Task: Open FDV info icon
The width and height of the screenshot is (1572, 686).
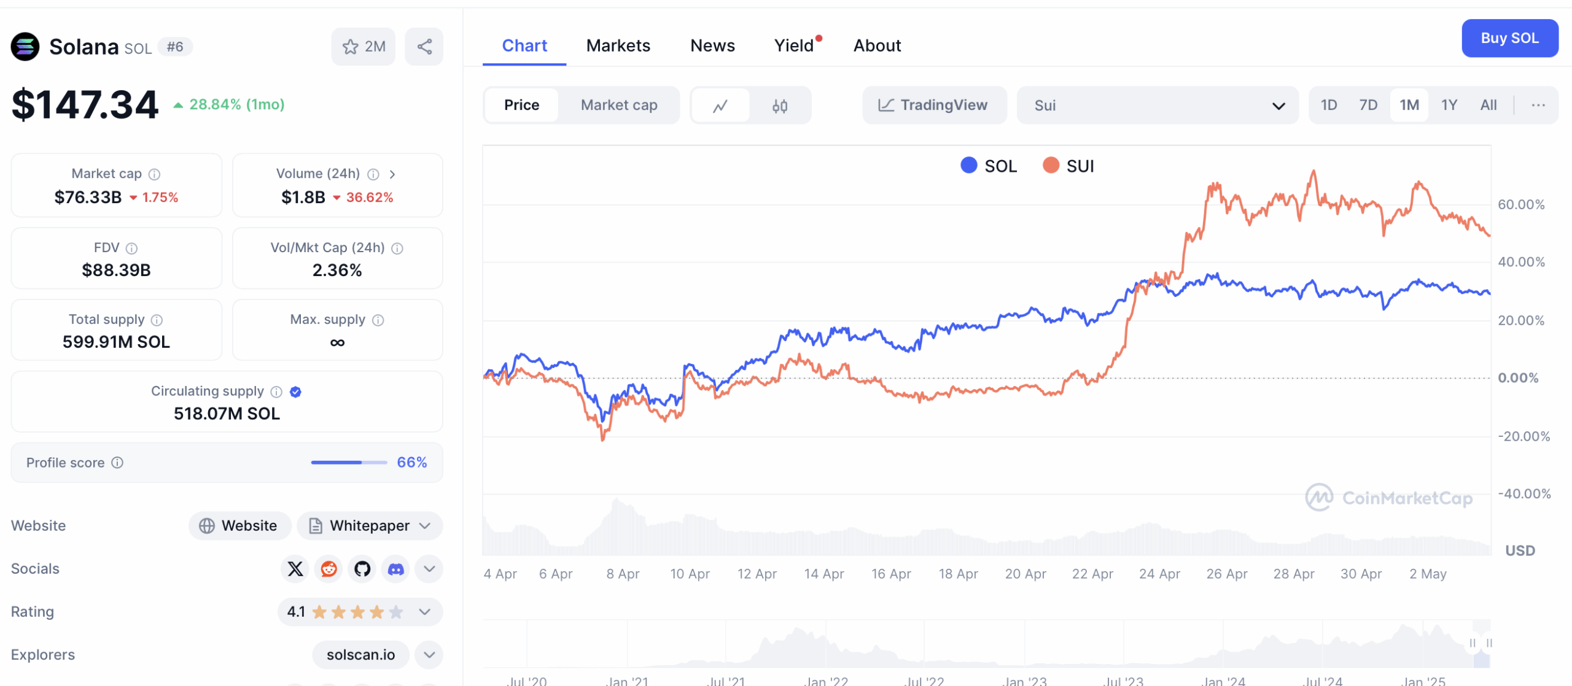Action: [x=132, y=248]
